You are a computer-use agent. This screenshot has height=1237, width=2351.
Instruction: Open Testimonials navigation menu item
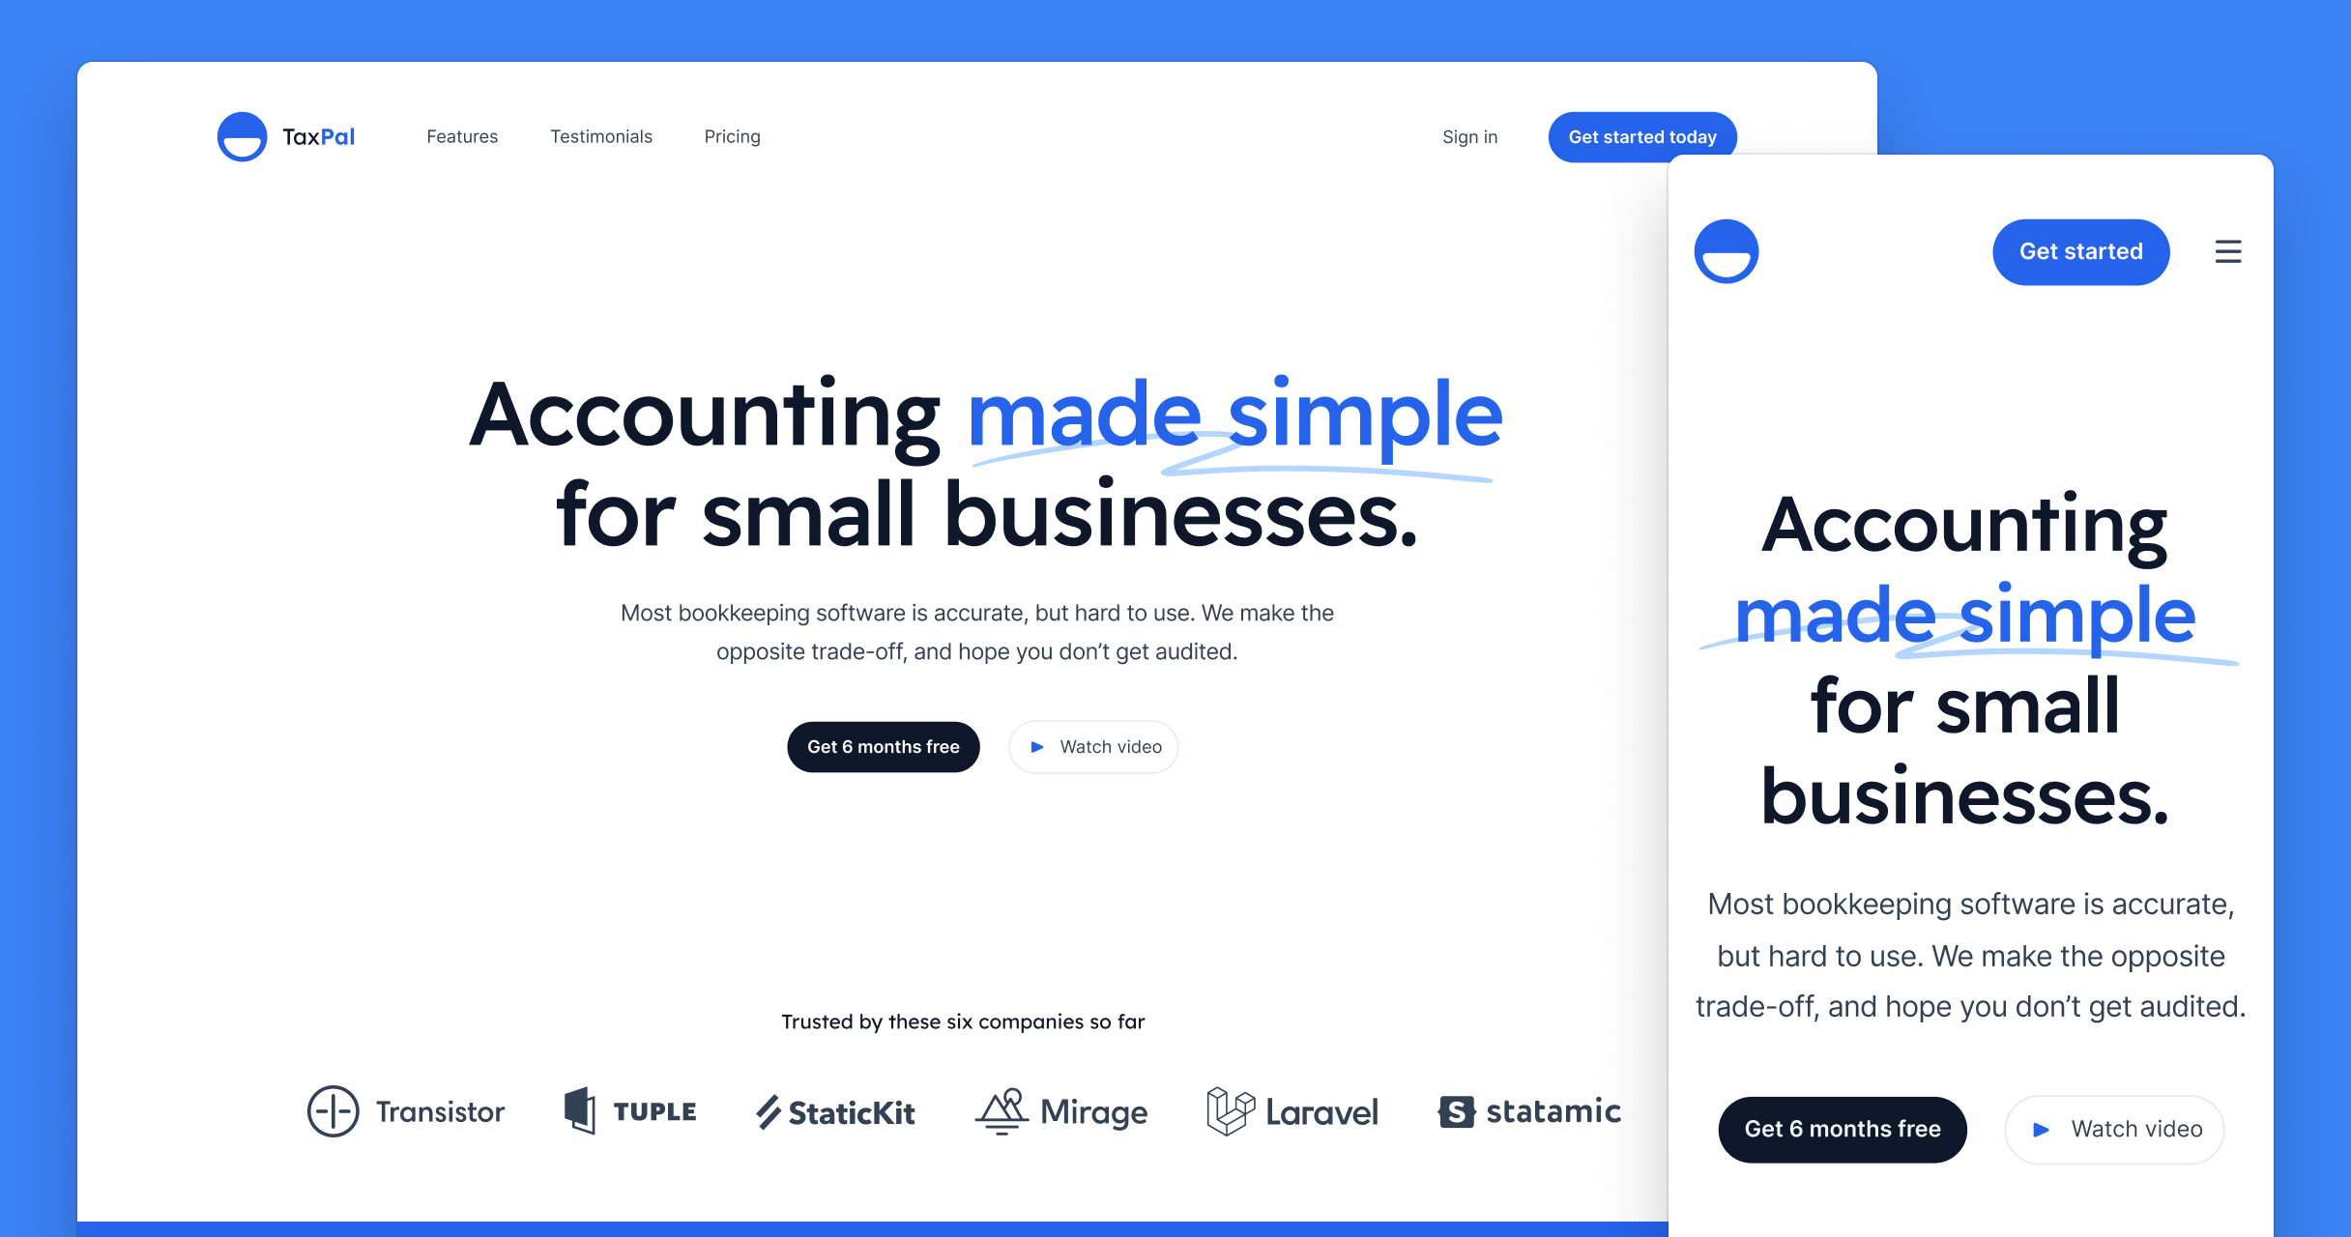point(601,137)
